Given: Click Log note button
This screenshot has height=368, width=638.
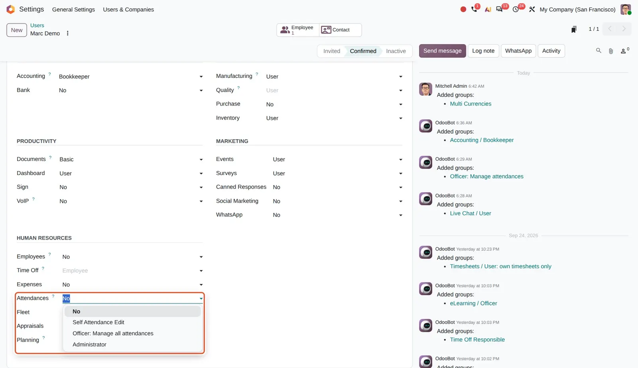Looking at the screenshot, I should 483,51.
